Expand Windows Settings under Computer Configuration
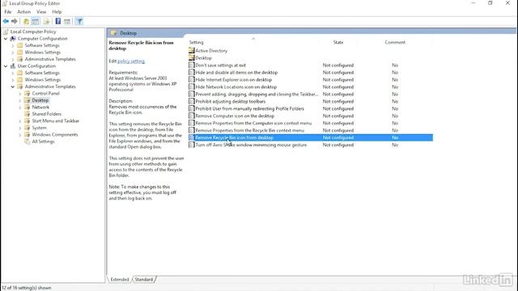The height and width of the screenshot is (291, 518). [13, 53]
